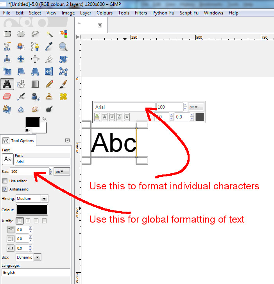Screen dimensions: 274x284
Task: Open the Filters menu
Action: [x=141, y=13]
